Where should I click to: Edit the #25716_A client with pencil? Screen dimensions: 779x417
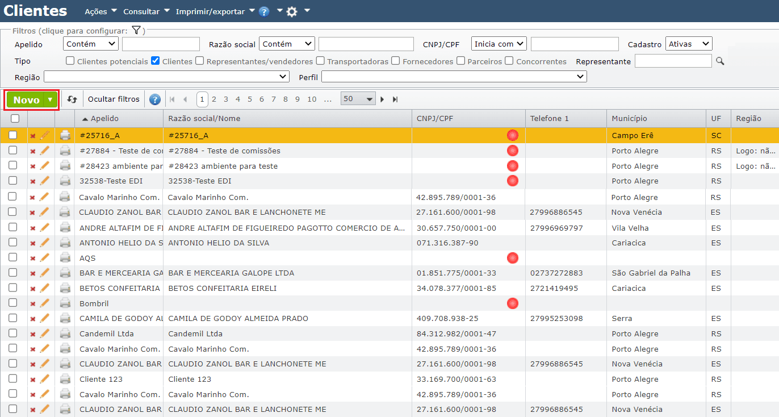click(45, 135)
